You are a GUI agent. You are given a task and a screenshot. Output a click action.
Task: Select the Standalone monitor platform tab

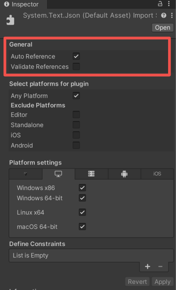59,174
